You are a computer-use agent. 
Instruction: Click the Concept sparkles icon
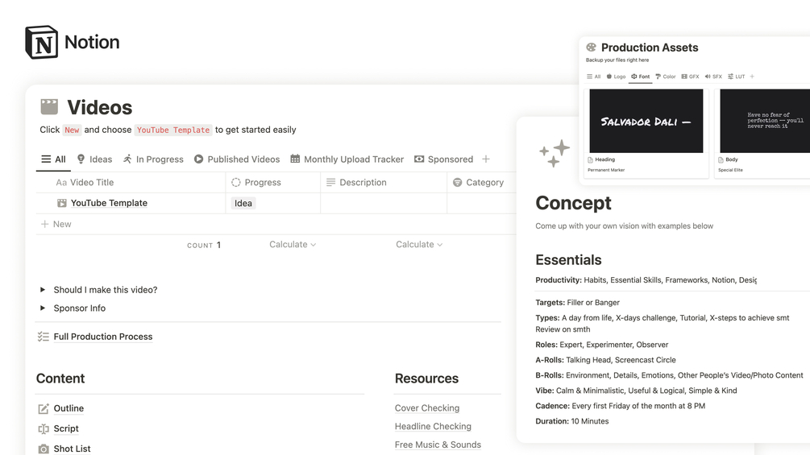(x=555, y=153)
